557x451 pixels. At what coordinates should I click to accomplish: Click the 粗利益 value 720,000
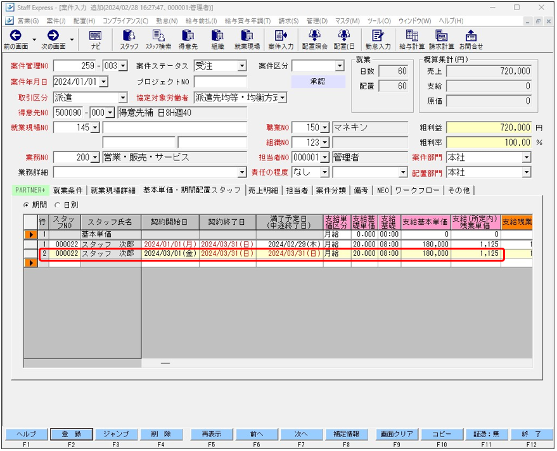tap(489, 127)
